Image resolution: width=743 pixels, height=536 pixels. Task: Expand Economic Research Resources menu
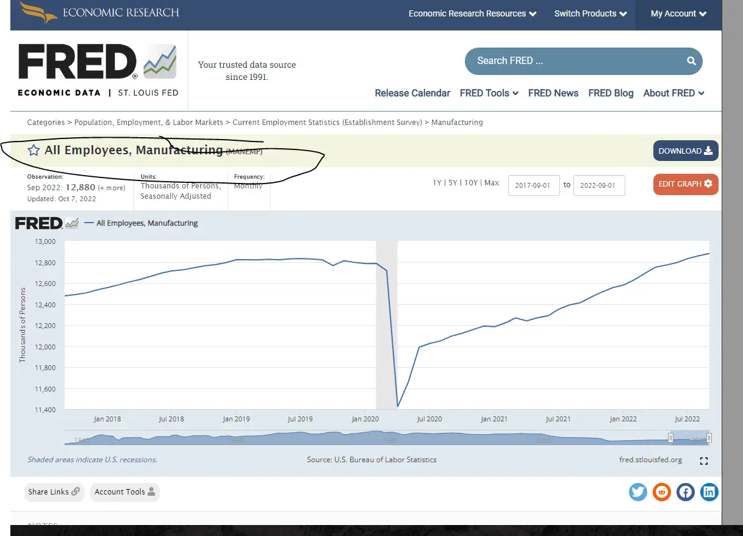coord(472,13)
